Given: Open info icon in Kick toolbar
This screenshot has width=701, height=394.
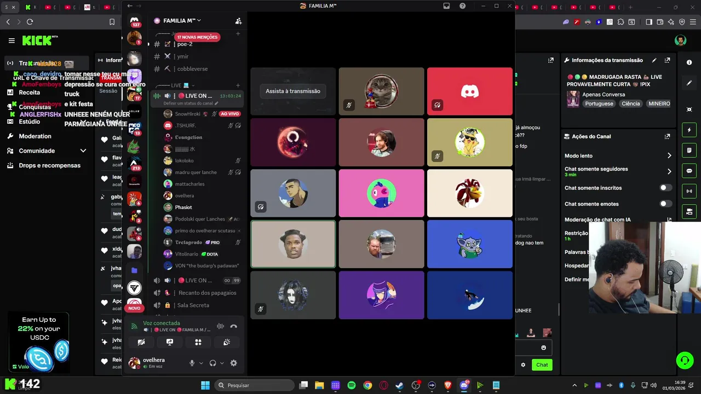Looking at the screenshot, I should [x=689, y=62].
